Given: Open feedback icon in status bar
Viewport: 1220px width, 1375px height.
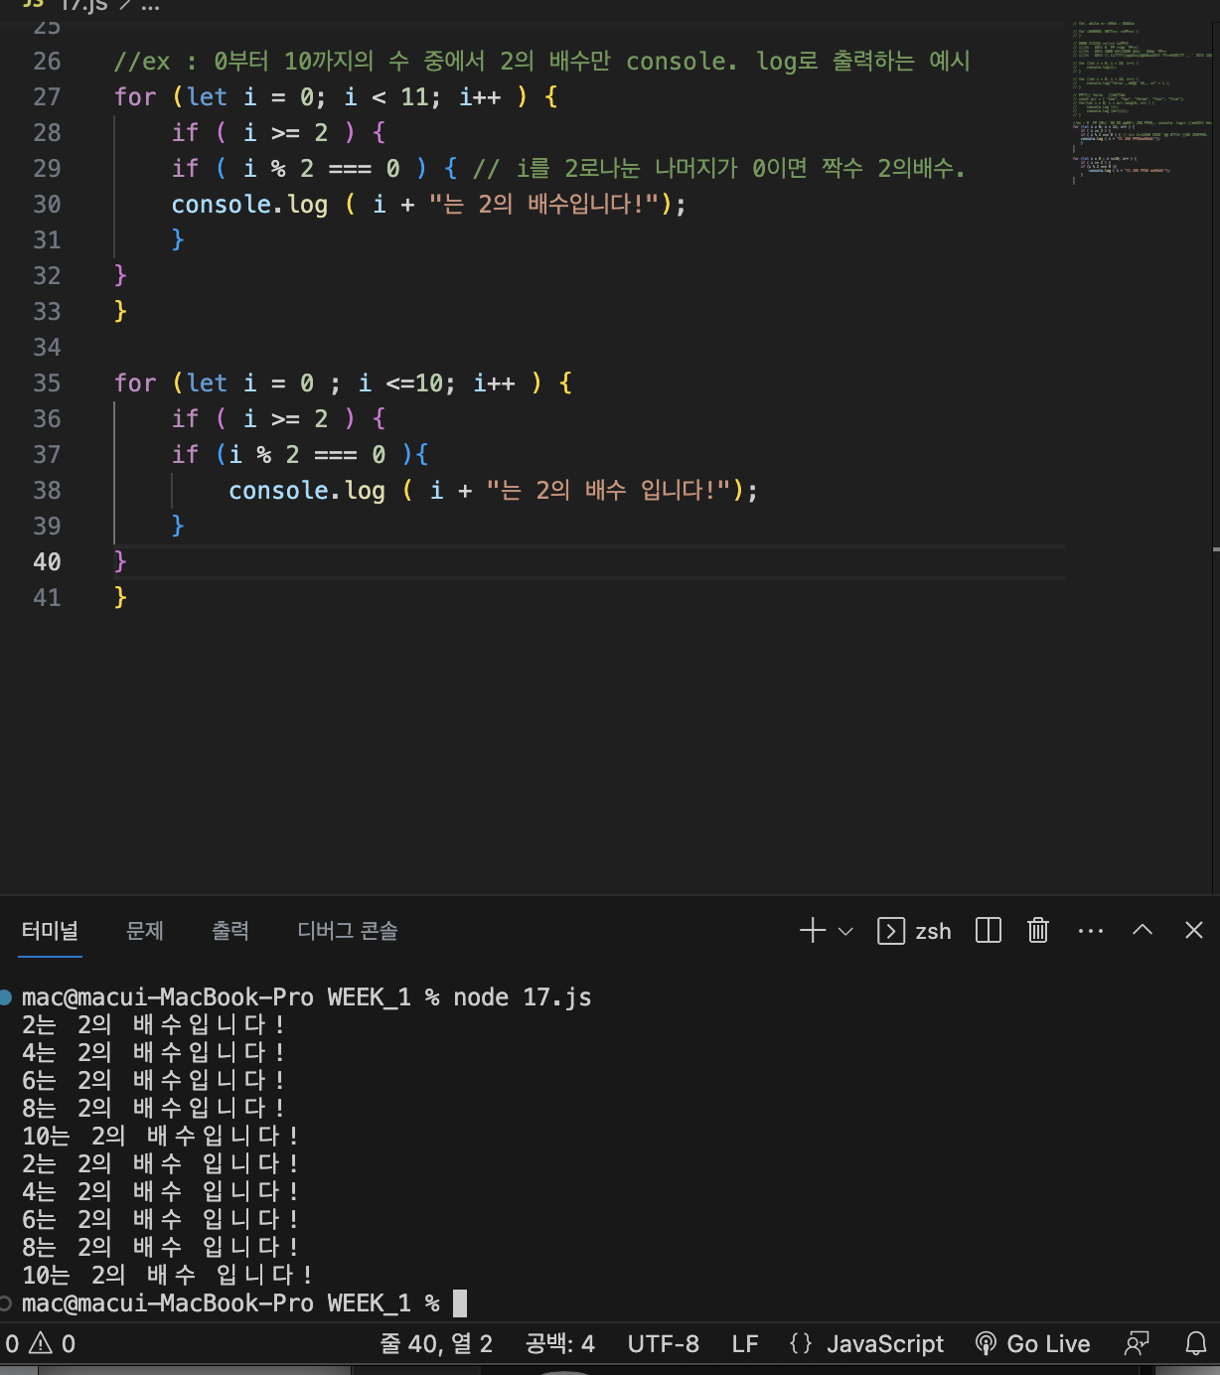Looking at the screenshot, I should click(1137, 1344).
